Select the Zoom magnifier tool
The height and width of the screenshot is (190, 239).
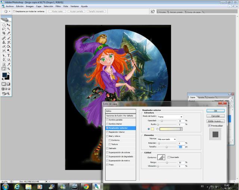[9, 69]
